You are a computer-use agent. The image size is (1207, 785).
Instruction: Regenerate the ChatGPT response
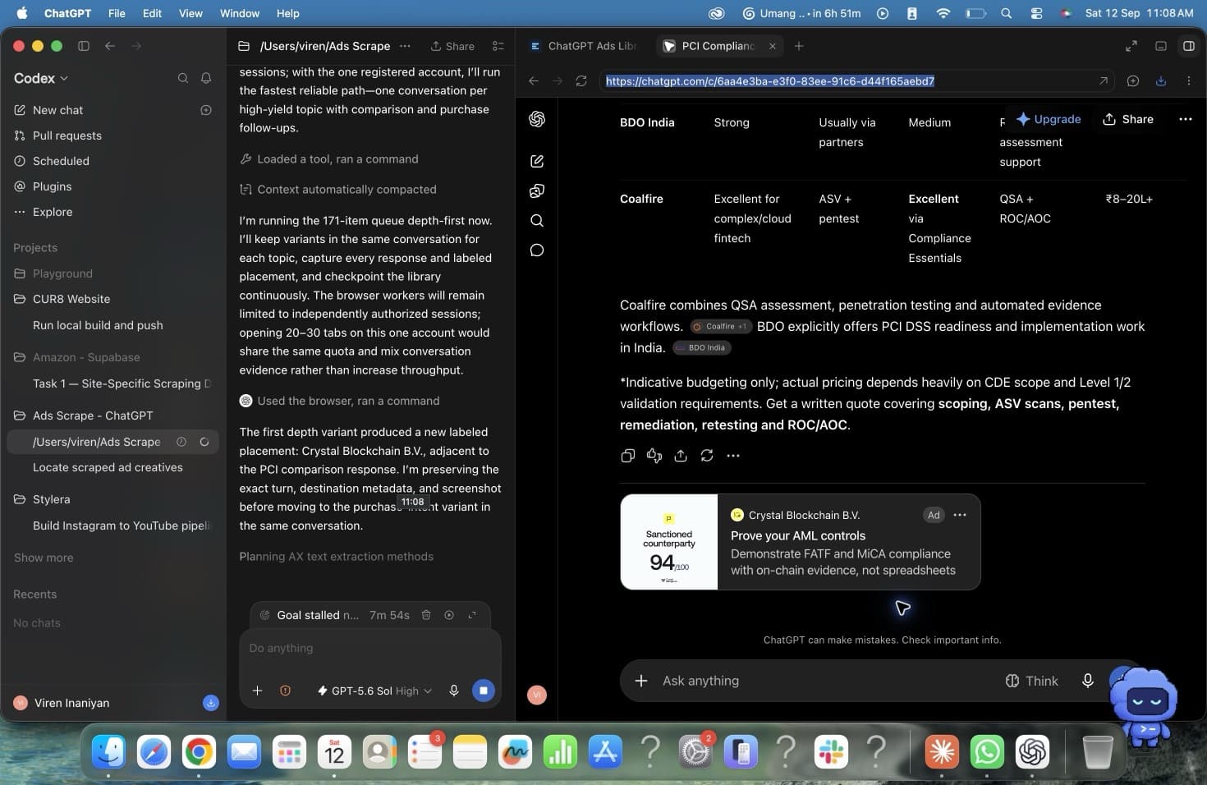[707, 456]
